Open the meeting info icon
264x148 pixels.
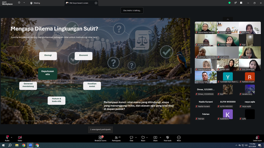pos(19,3)
